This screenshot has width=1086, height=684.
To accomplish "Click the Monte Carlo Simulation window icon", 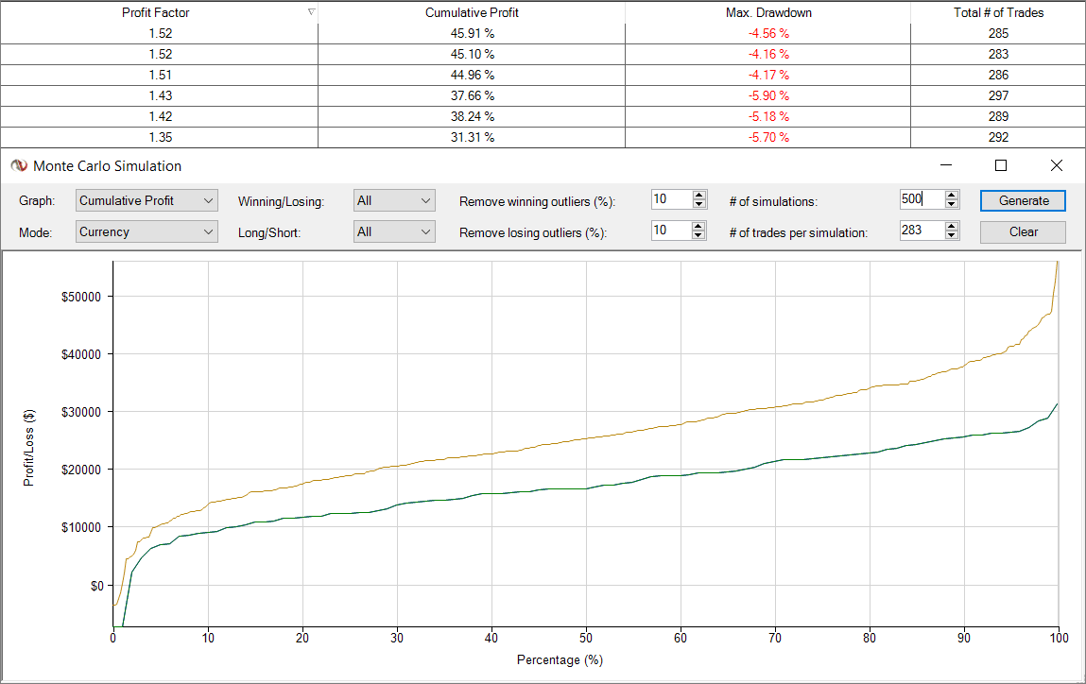I will point(18,165).
